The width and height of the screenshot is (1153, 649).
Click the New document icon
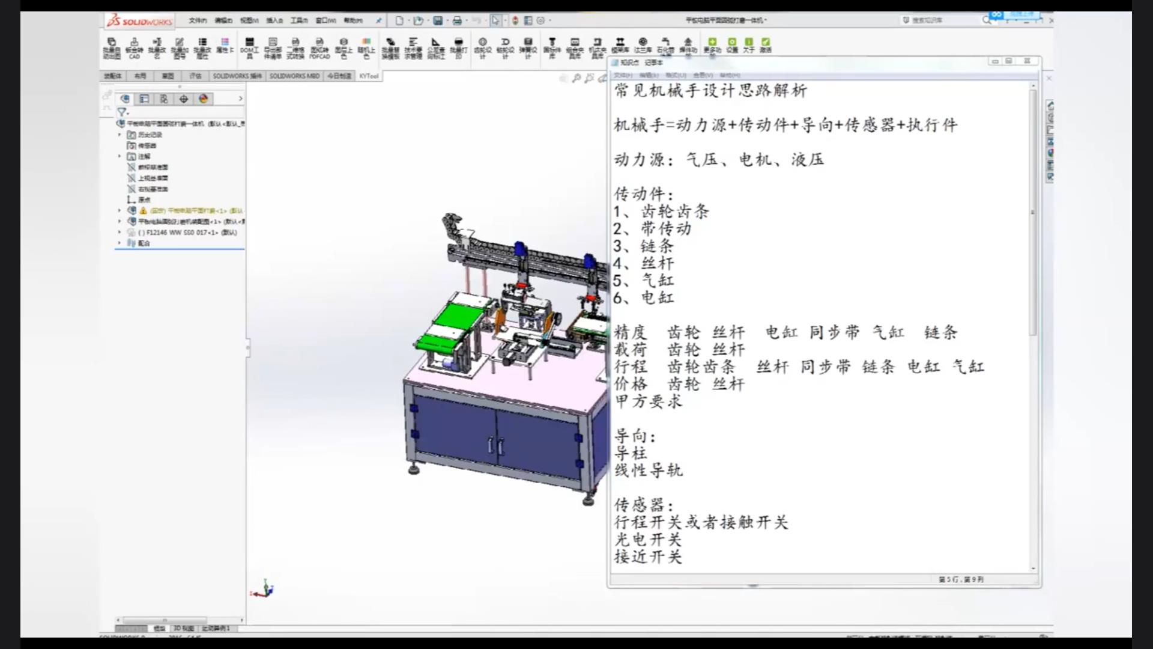399,20
